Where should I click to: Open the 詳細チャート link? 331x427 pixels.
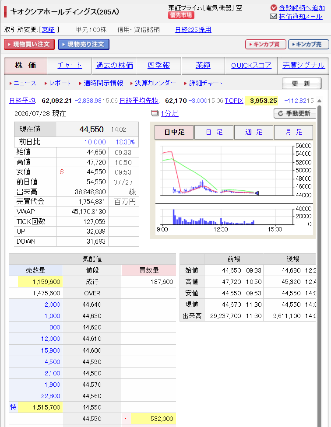(206, 83)
